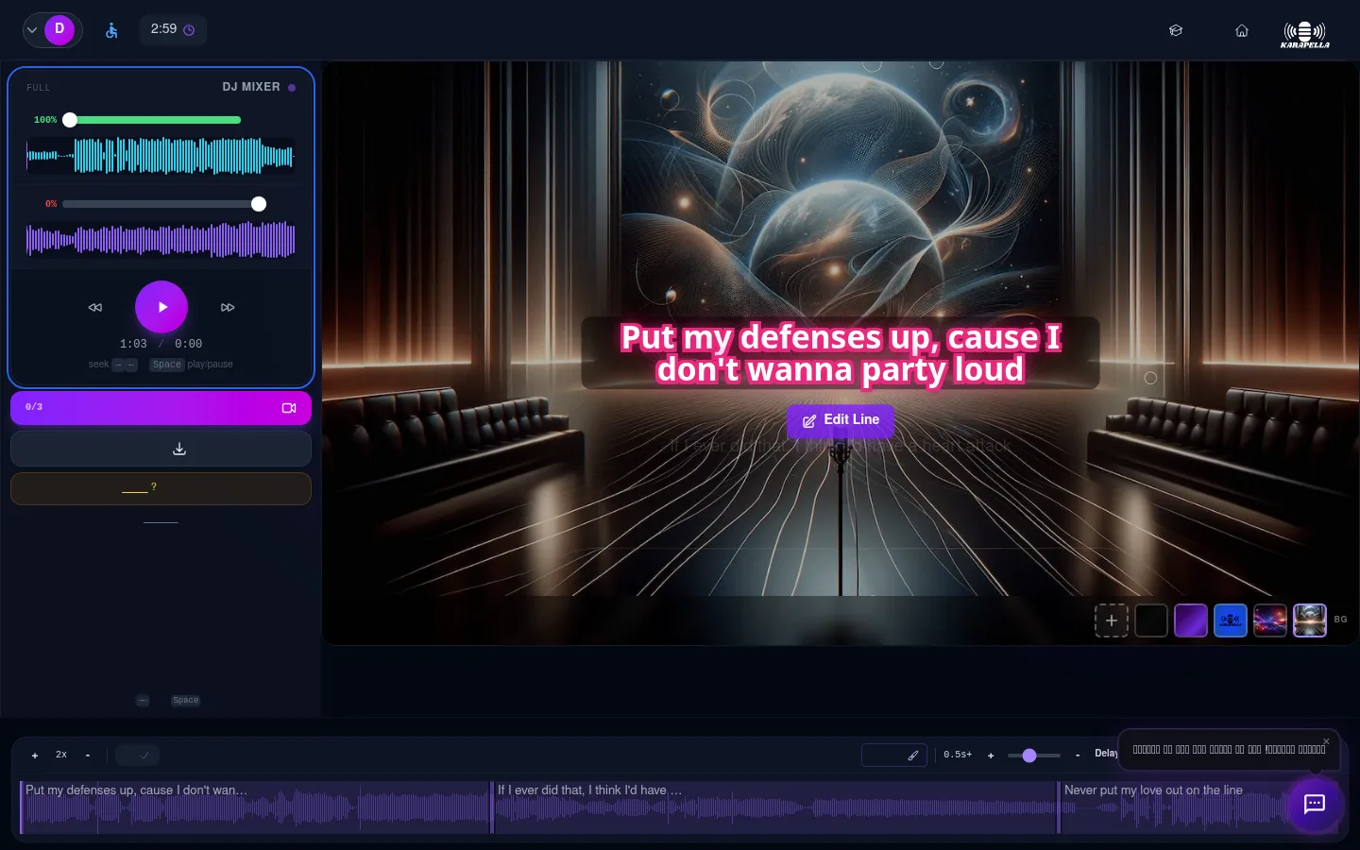Select the 'Never put my love' timeline segment
This screenshot has width=1360, height=850.
point(1171,807)
